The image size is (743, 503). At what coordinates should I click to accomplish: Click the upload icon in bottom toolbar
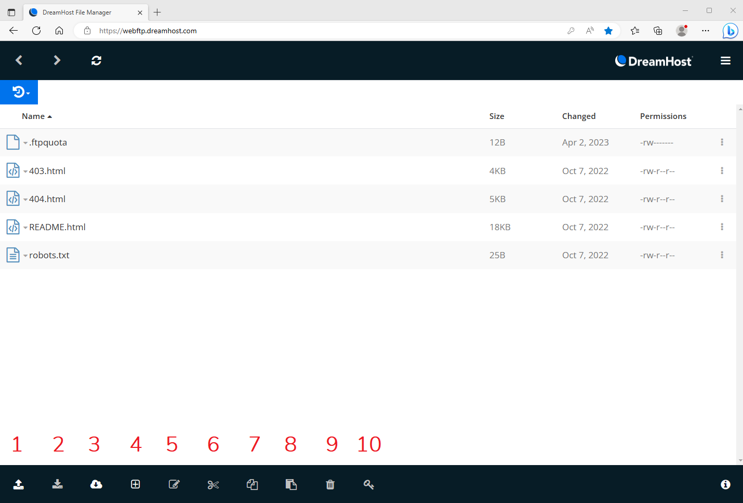19,484
